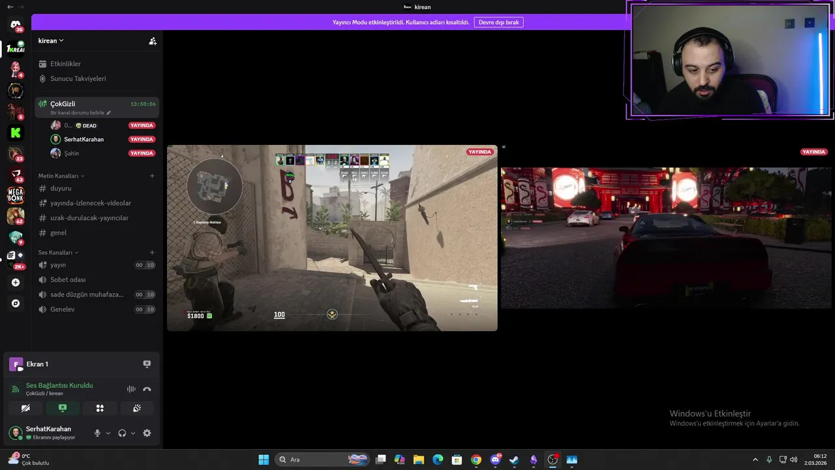The height and width of the screenshot is (470, 835).
Task: Click the voice connection signal icon
Action: pyautogui.click(x=16, y=389)
